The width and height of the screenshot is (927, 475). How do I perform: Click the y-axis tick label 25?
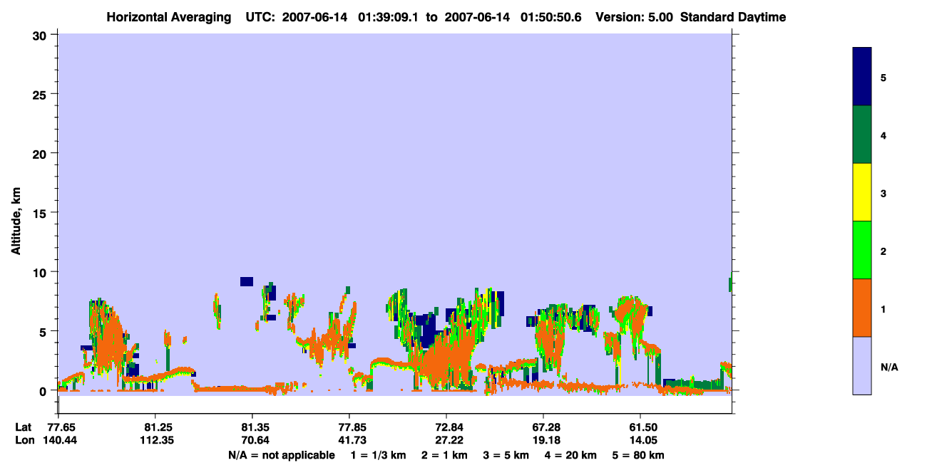click(41, 94)
